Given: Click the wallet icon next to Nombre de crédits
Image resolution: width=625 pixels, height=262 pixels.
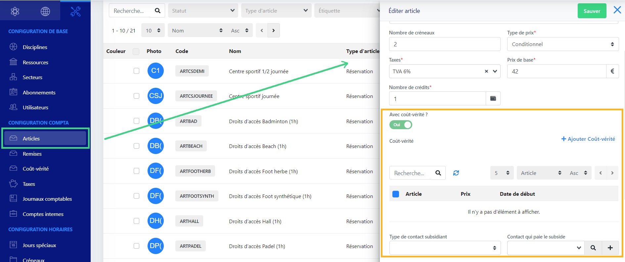Looking at the screenshot, I should tap(493, 98).
